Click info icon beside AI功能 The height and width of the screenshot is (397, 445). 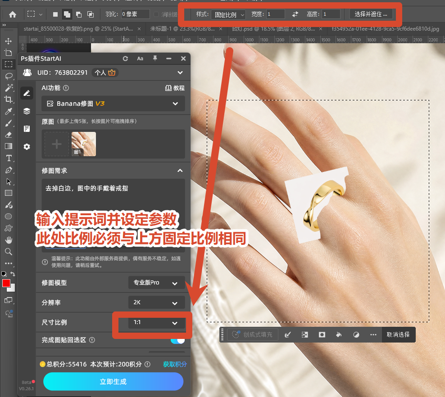(x=66, y=88)
